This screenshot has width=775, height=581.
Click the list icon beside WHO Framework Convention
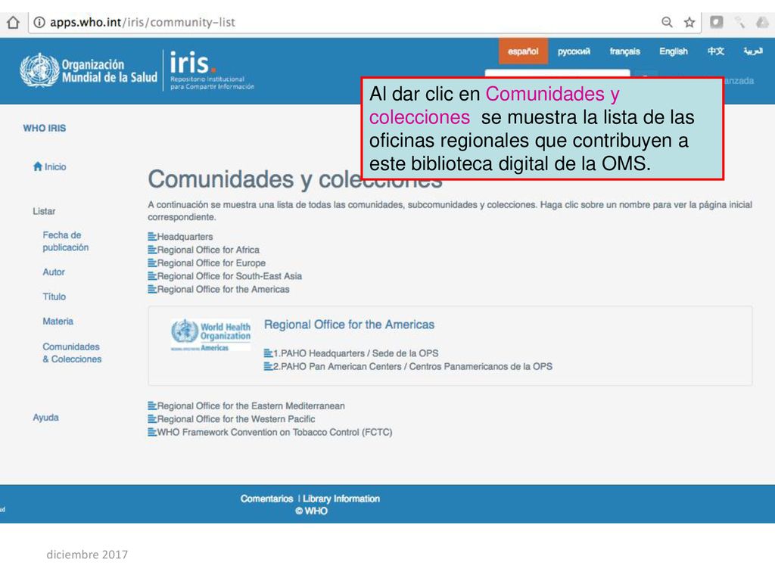click(151, 432)
